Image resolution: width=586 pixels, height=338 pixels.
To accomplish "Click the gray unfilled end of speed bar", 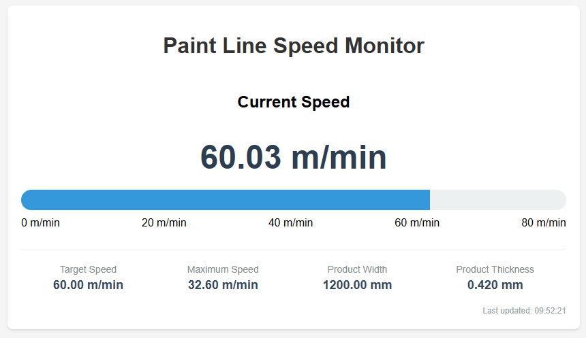I will (497, 200).
